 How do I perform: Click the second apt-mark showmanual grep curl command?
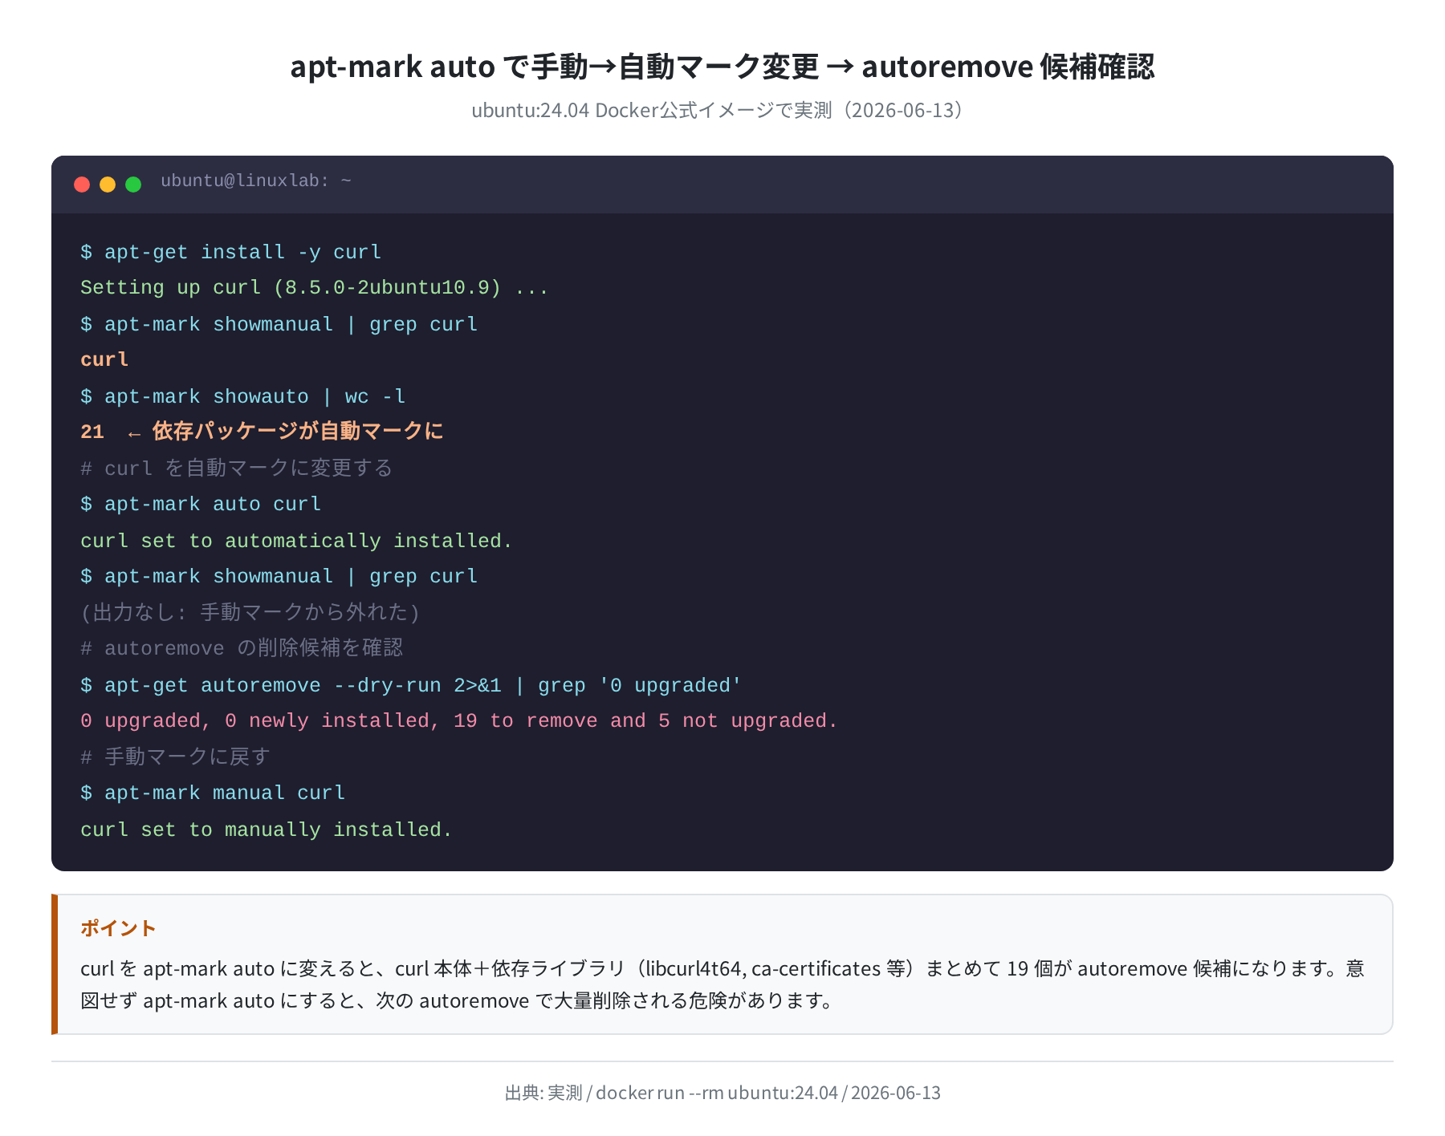pyautogui.click(x=279, y=576)
